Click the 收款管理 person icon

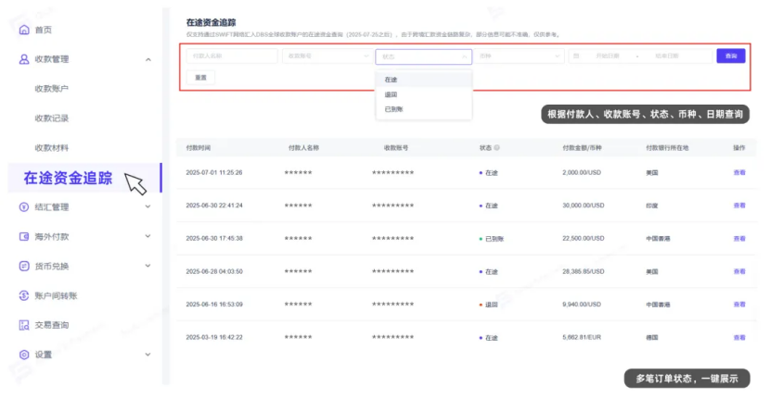tap(24, 59)
